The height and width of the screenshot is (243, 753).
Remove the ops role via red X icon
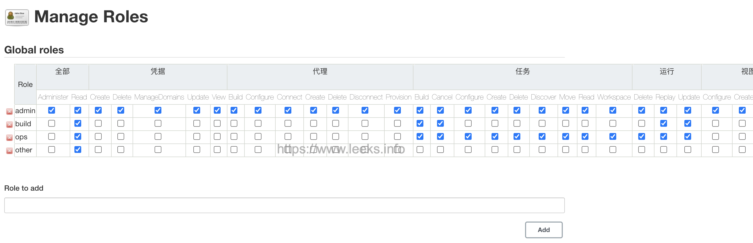point(9,137)
